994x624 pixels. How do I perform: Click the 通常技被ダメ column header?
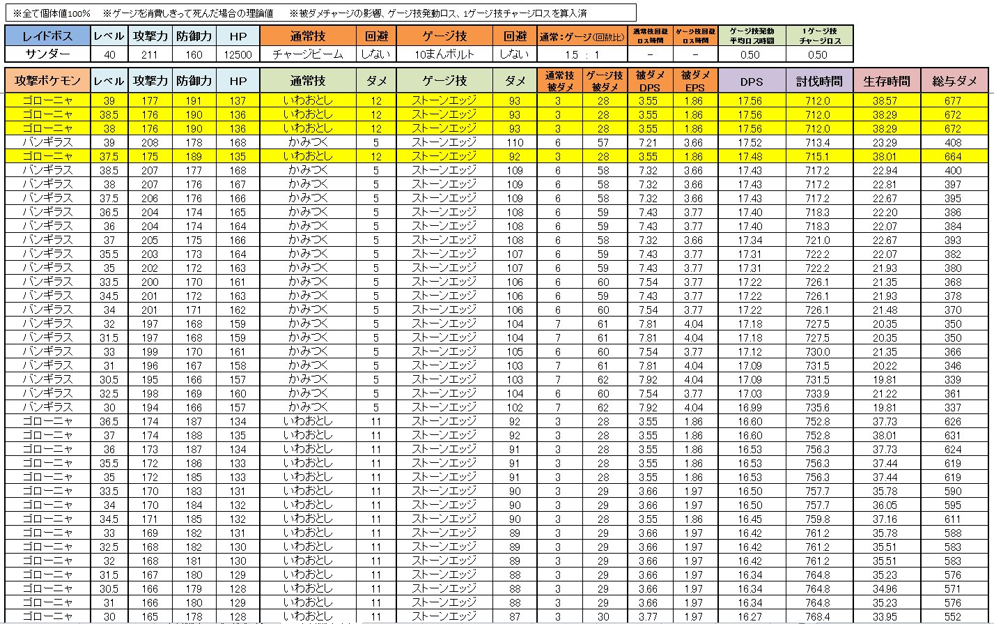(x=559, y=81)
